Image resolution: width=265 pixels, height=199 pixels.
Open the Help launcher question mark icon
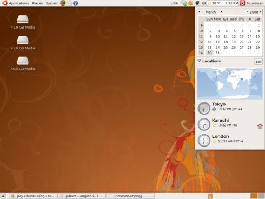point(76,3)
